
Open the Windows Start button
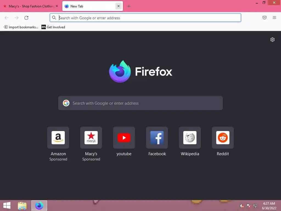(x=7, y=206)
